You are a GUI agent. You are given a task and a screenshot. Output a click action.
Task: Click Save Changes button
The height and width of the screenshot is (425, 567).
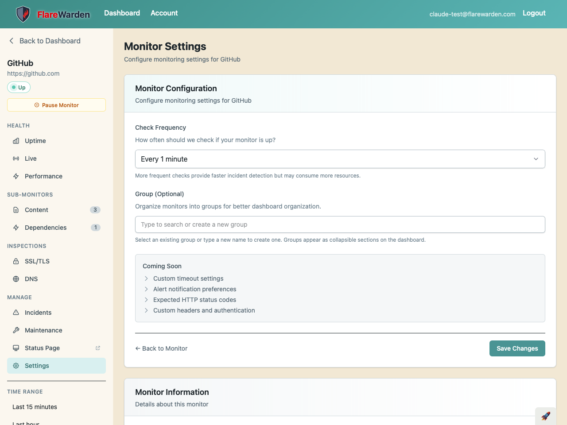point(517,348)
